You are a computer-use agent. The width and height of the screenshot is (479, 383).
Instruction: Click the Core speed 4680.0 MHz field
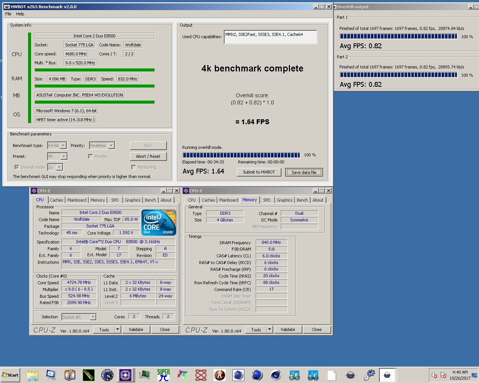click(x=76, y=54)
